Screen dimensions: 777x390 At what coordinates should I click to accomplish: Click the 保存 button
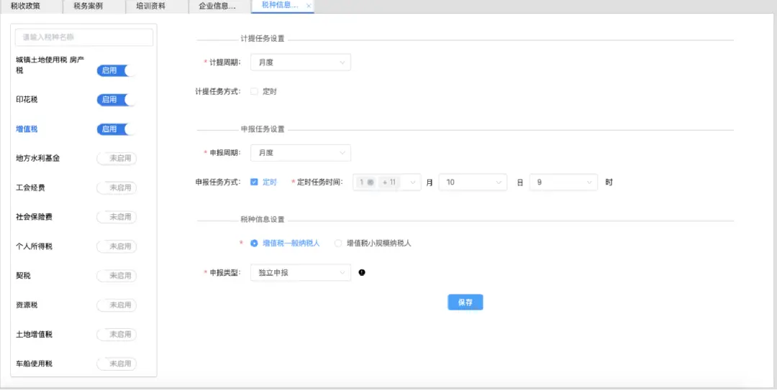[465, 302]
